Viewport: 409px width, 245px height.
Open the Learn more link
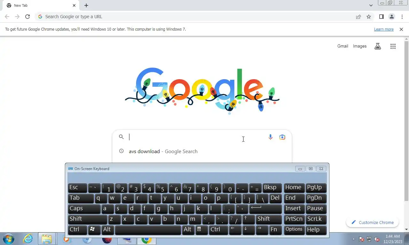point(384,29)
